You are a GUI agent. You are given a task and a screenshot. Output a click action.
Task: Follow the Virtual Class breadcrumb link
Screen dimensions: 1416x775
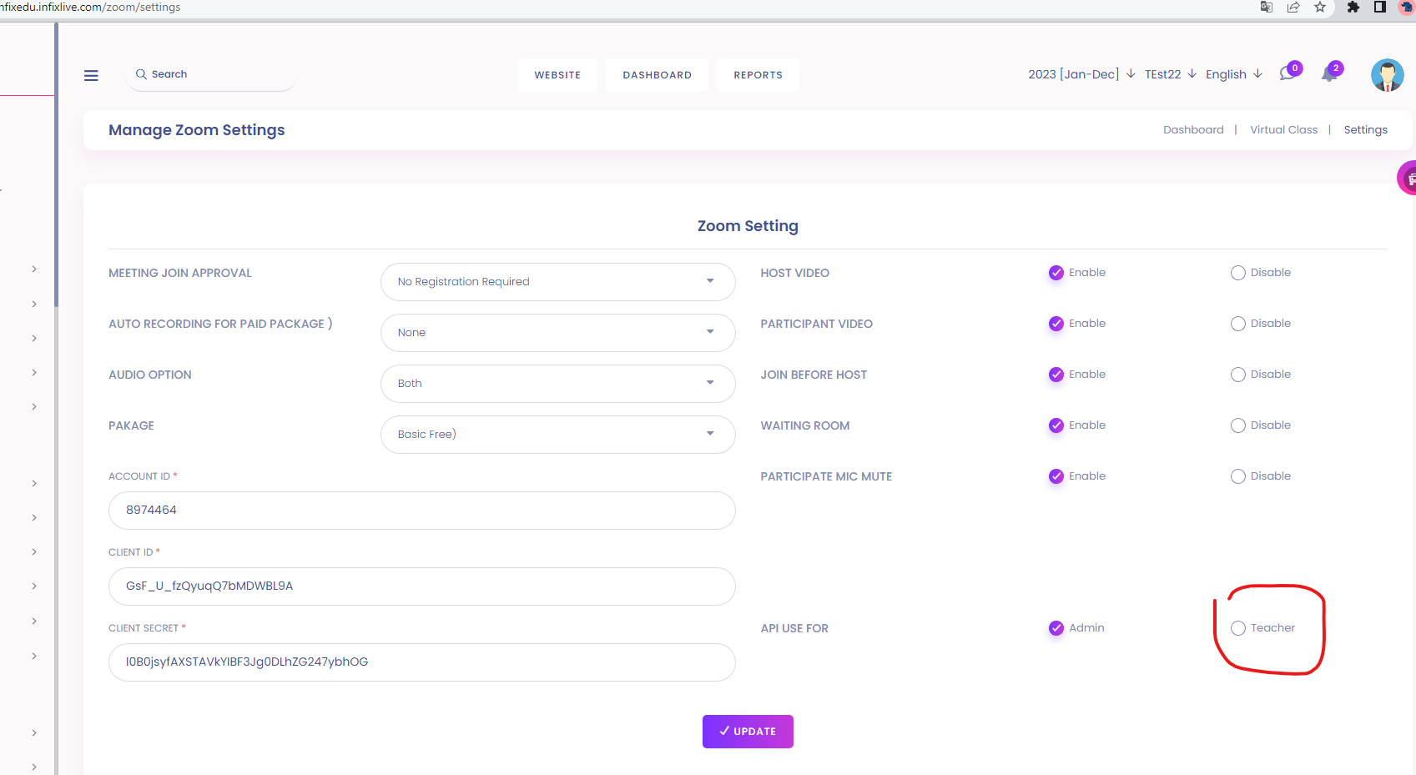[x=1283, y=130]
